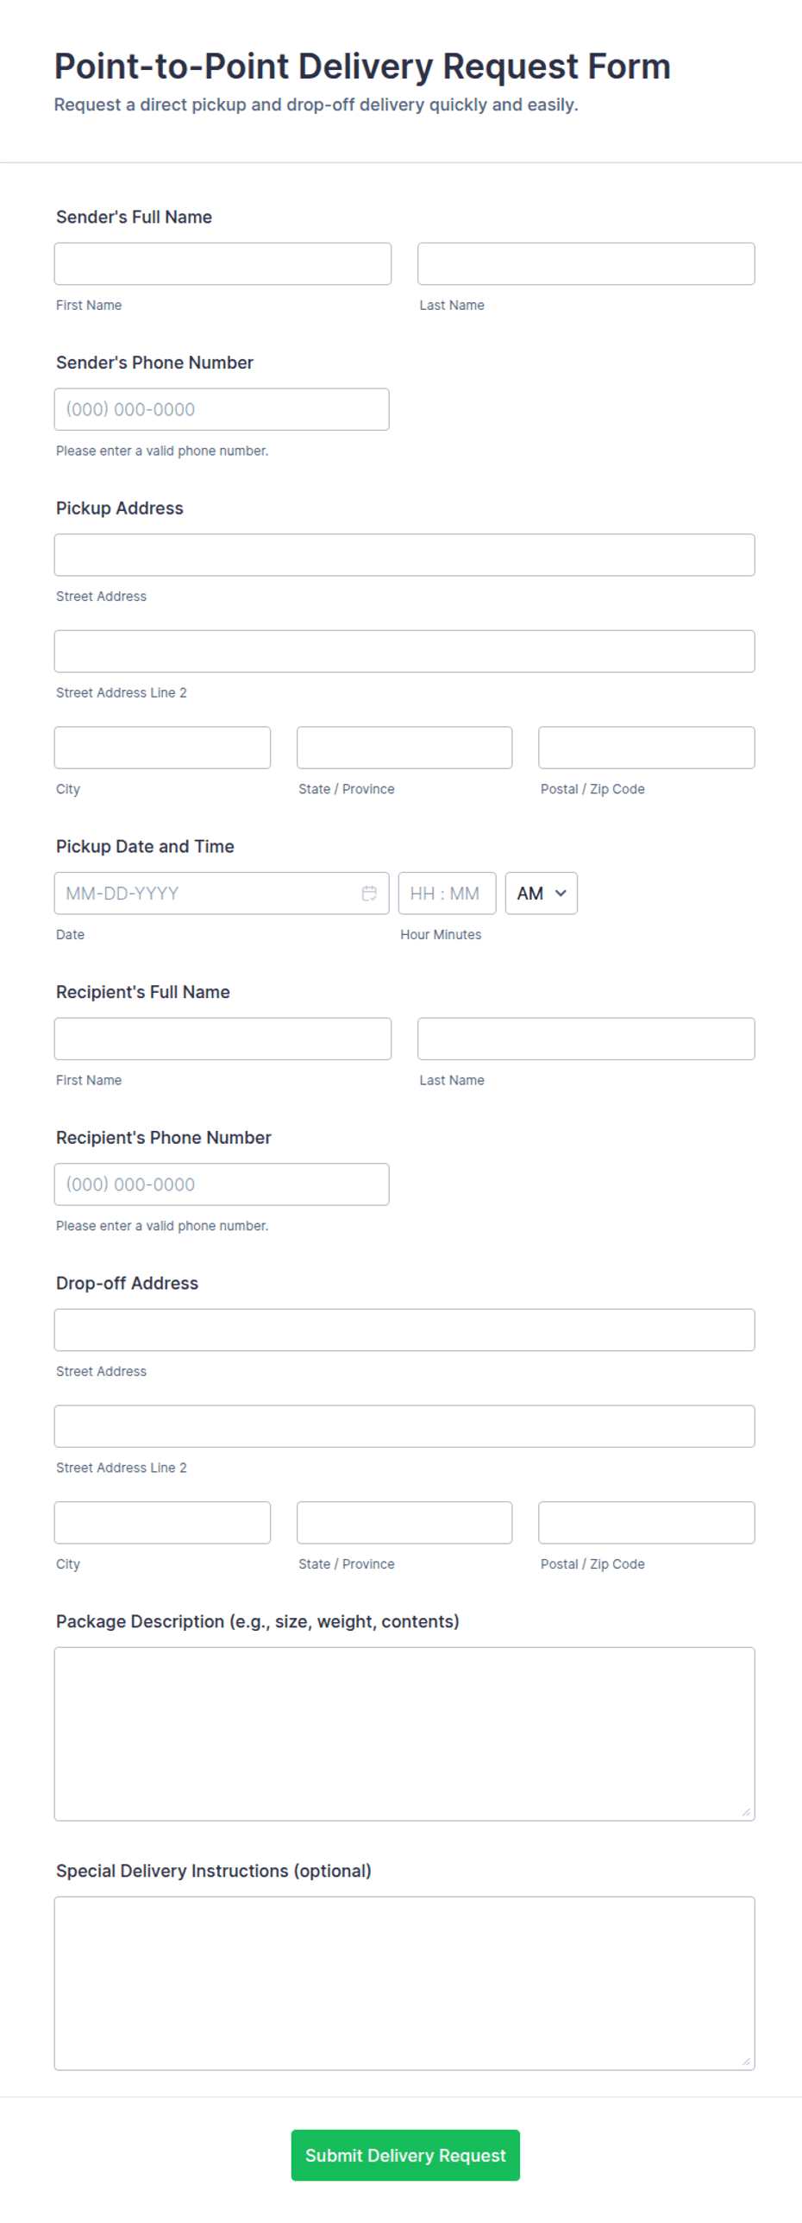Click the Pickup Address State / Province field
The image size is (802, 2223).
404,748
